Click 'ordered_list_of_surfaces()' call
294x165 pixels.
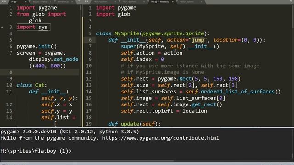coord(241,92)
